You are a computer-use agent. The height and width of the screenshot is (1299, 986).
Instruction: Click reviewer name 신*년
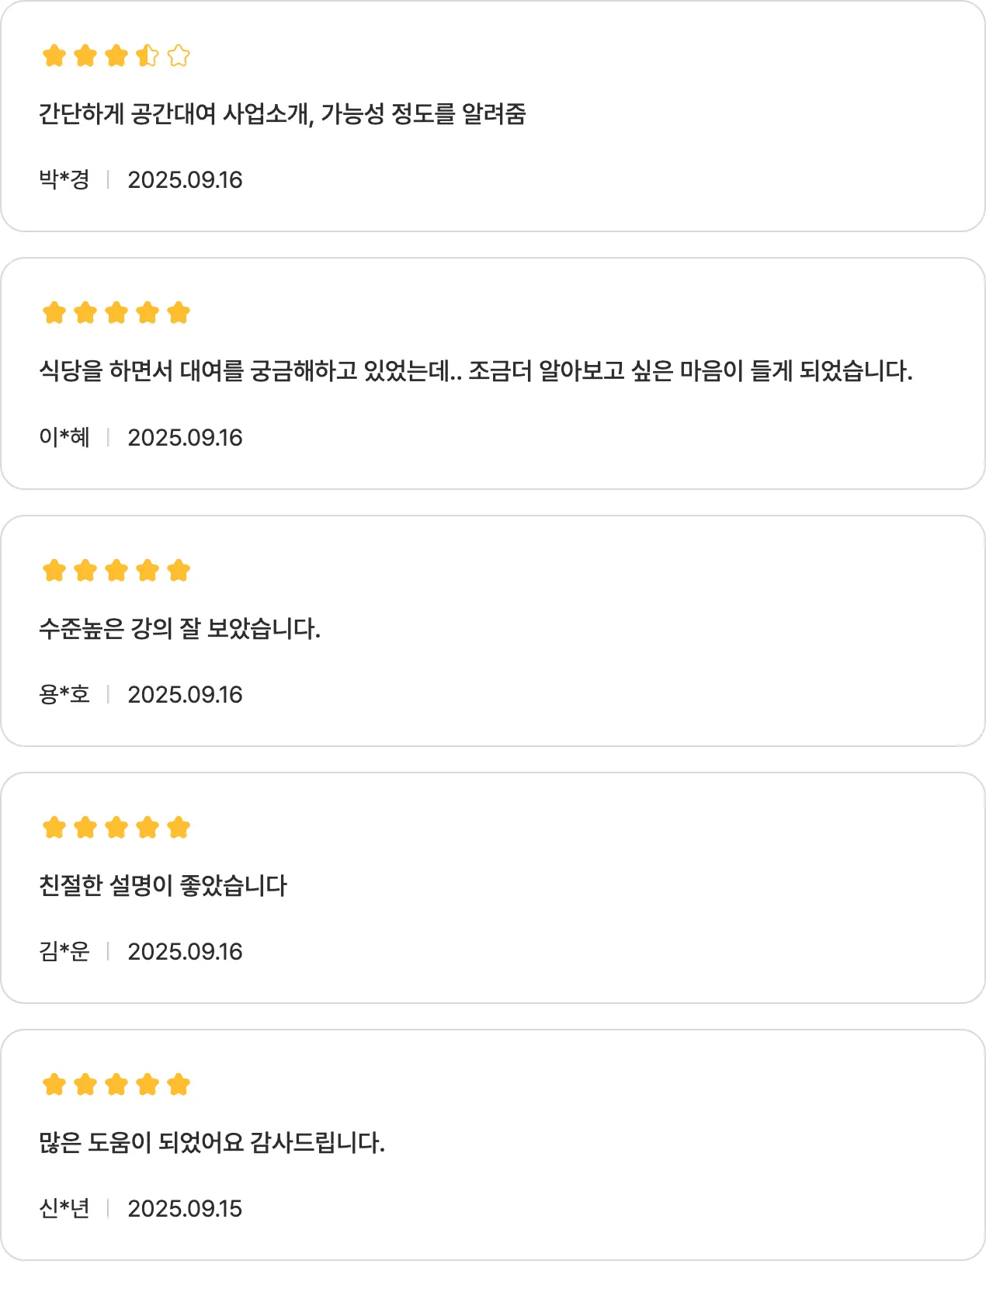pos(64,1208)
